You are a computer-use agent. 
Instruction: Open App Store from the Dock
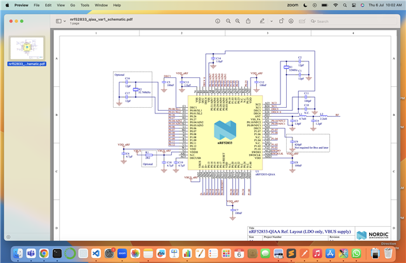330,253
